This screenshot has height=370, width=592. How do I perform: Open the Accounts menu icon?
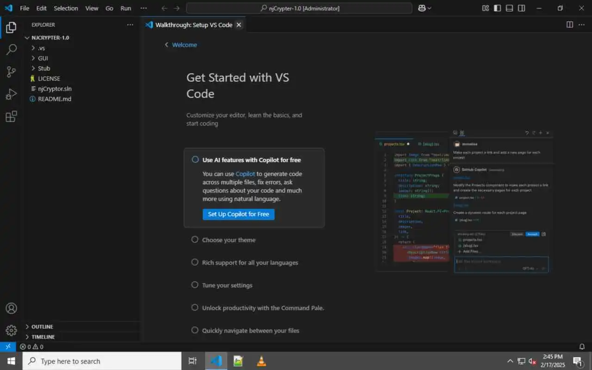pyautogui.click(x=11, y=308)
